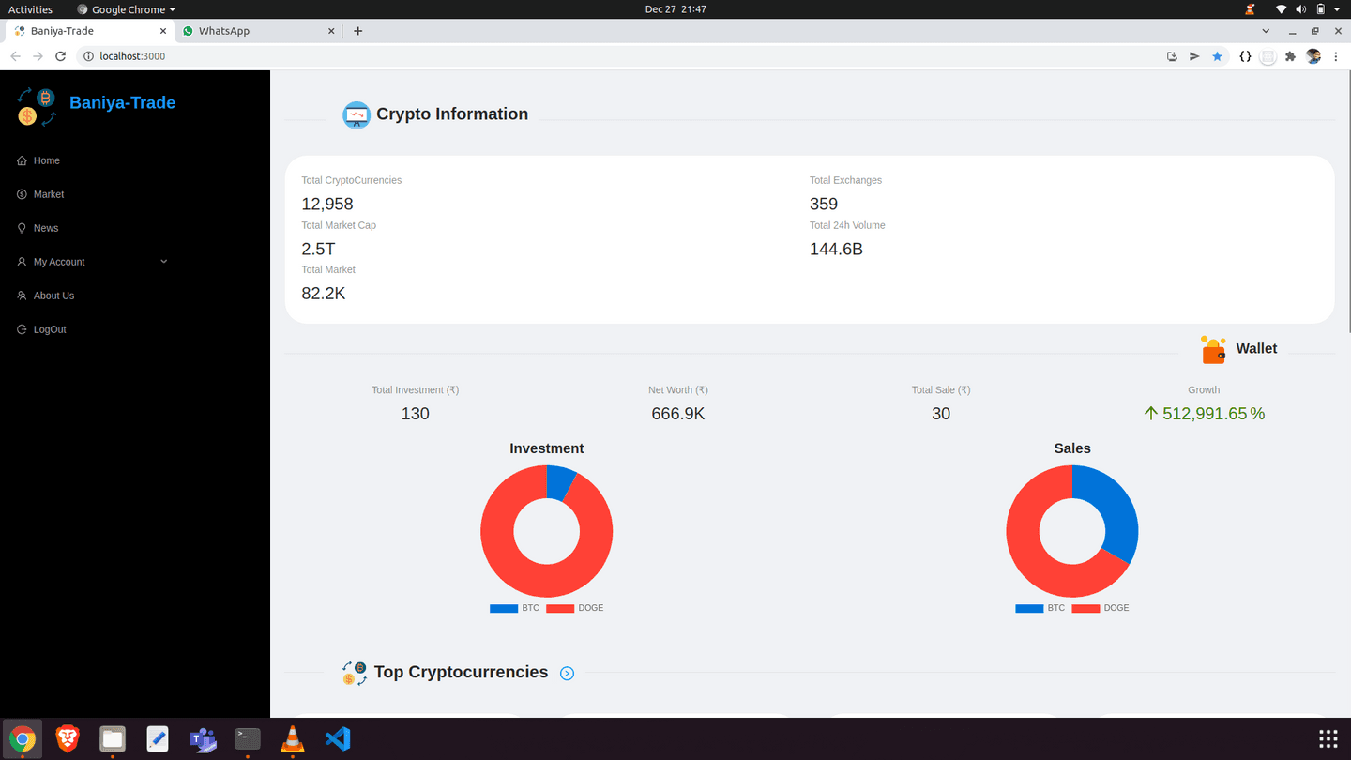Open Visual Studio Code from dock

pos(338,738)
